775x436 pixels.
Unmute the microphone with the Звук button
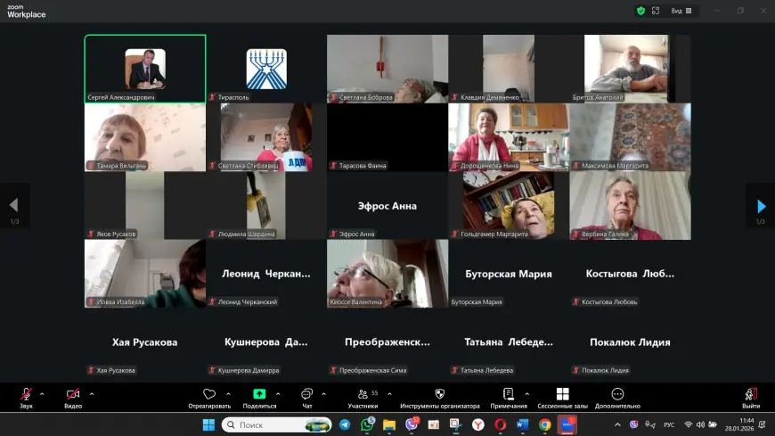pos(26,394)
